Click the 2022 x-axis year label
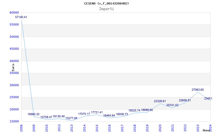The width and height of the screenshot is (213, 133). tap(185, 128)
